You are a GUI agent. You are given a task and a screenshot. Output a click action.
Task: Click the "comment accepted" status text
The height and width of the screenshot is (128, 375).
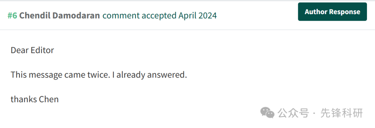(x=140, y=16)
